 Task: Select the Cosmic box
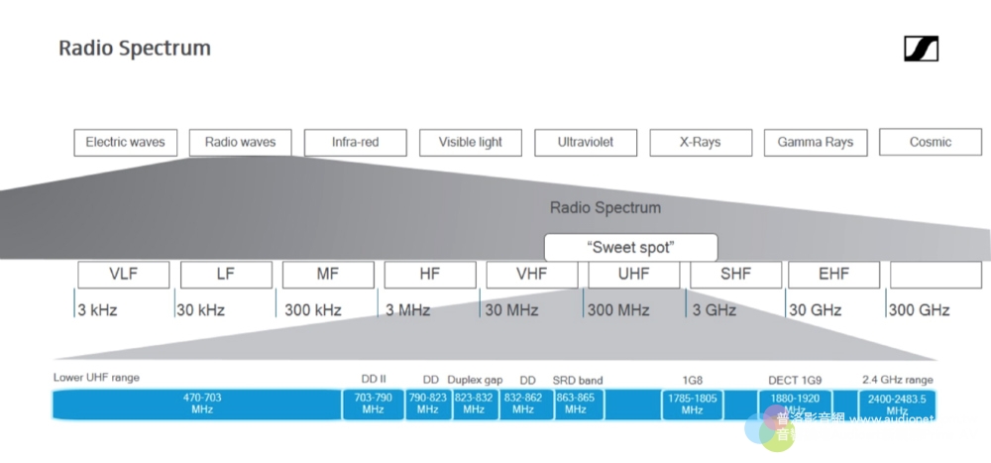[x=931, y=143]
